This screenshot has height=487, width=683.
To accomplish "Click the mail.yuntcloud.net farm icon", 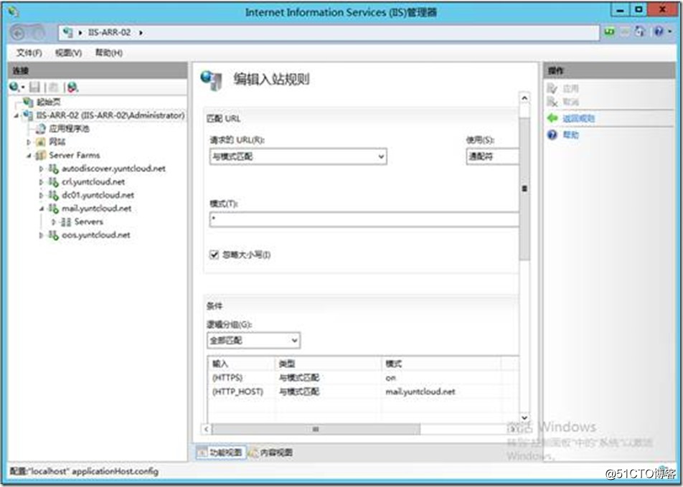I will (x=54, y=208).
